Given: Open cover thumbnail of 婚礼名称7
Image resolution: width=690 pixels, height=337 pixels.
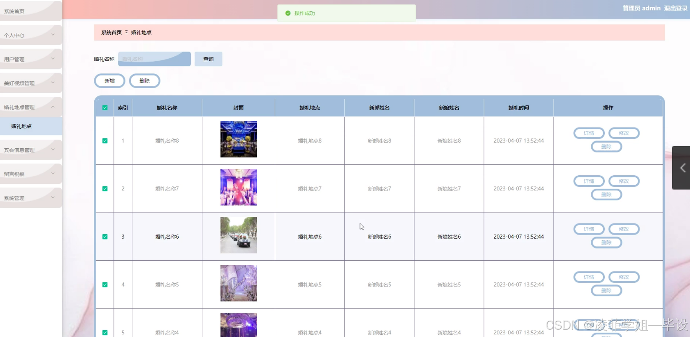Looking at the screenshot, I should pyautogui.click(x=239, y=187).
